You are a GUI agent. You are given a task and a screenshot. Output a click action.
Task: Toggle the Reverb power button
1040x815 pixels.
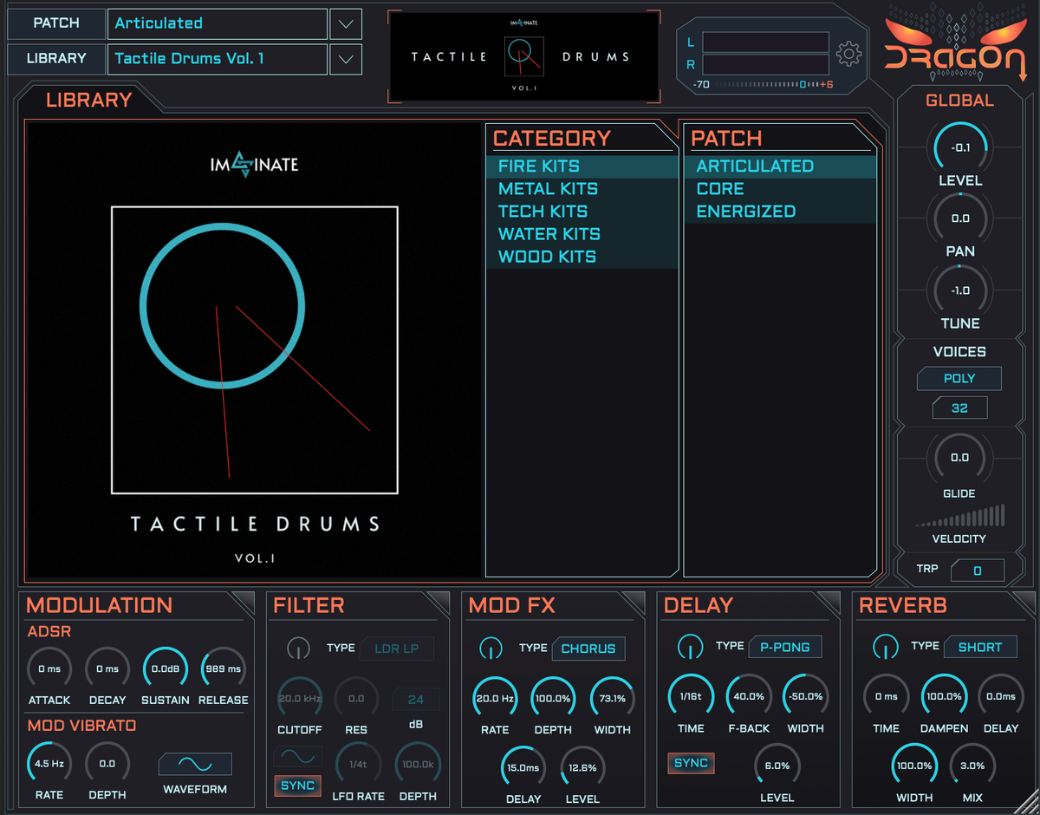point(885,646)
